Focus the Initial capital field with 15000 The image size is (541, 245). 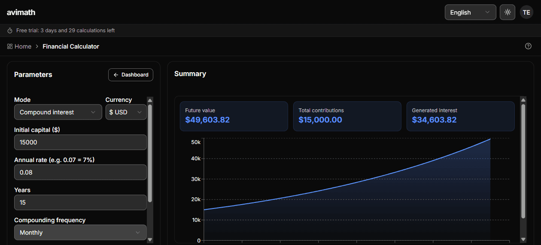point(80,142)
